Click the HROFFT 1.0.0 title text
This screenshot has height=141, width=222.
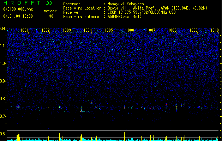pyautogui.click(x=28, y=3)
